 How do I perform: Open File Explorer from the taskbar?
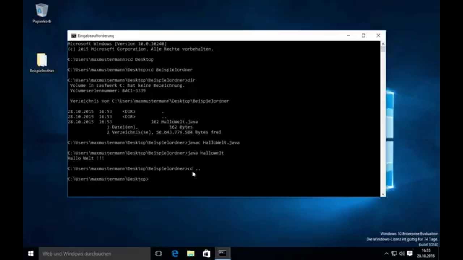191,253
